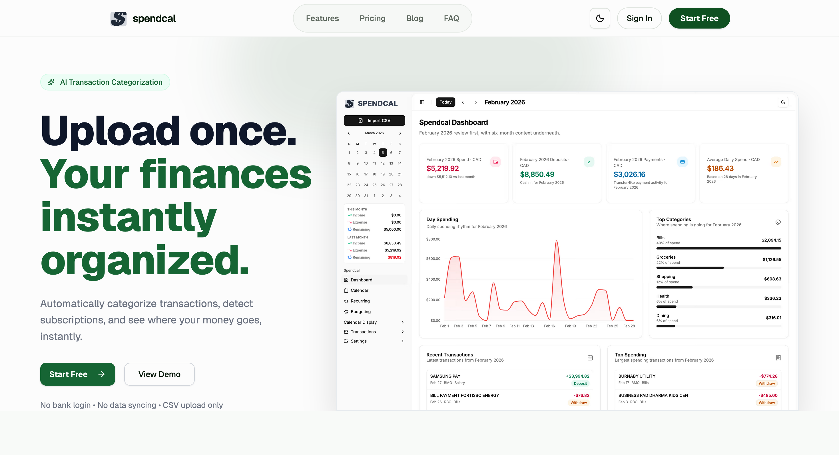The width and height of the screenshot is (839, 455).
Task: Click the View Demo button
Action: (x=159, y=374)
